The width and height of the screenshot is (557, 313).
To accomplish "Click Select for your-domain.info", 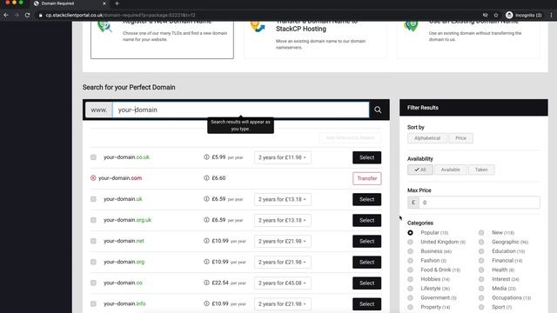I will (x=367, y=304).
